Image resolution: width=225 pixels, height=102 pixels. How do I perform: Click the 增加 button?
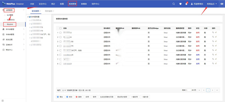click(x=60, y=97)
